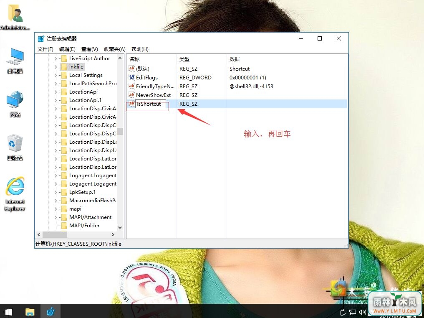Click the 0x00000001 (1) data cell
This screenshot has width=424, height=318.
[x=248, y=77]
